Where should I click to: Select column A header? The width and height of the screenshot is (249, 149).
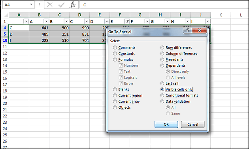pyautogui.click(x=19, y=15)
